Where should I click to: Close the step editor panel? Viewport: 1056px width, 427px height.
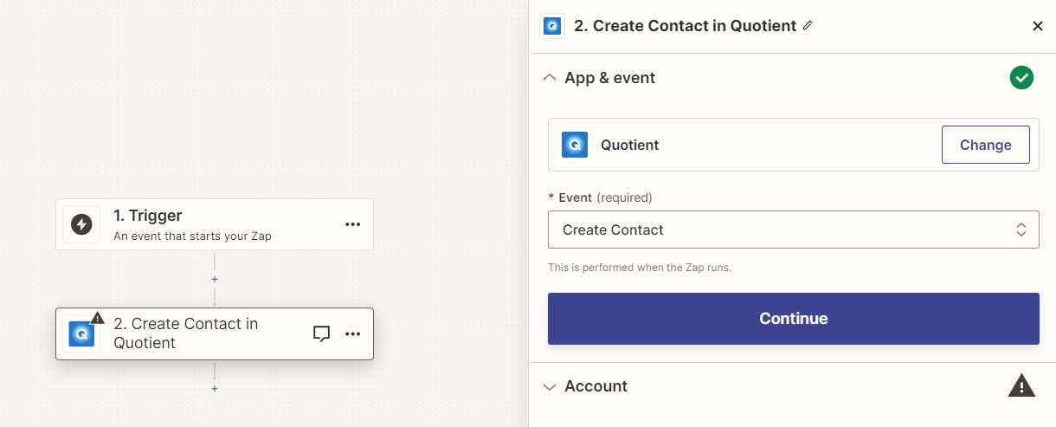click(x=1038, y=26)
